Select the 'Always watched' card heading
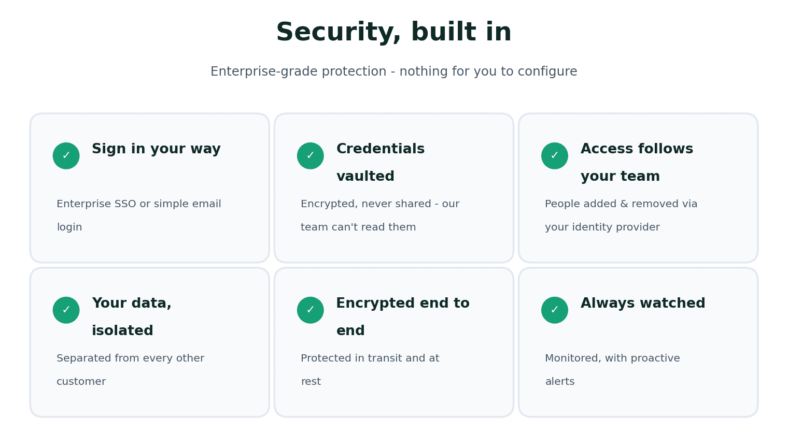788x447 pixels. tap(643, 304)
